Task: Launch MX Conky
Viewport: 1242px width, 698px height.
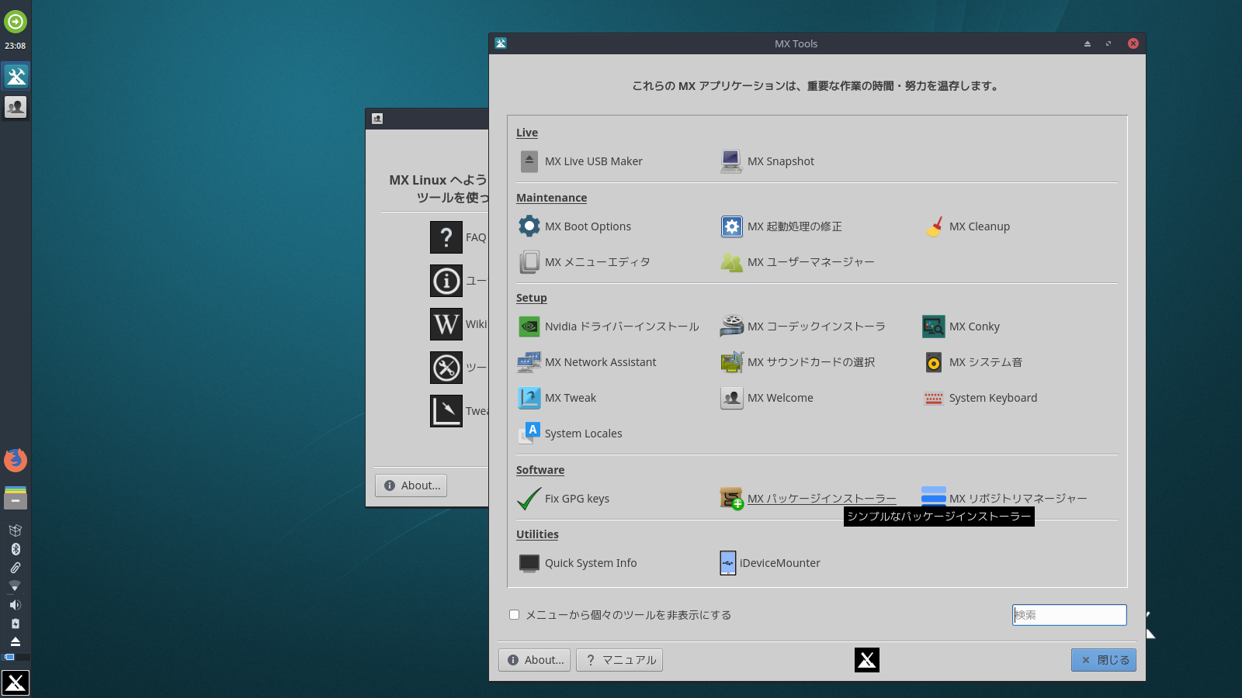Action: tap(961, 327)
